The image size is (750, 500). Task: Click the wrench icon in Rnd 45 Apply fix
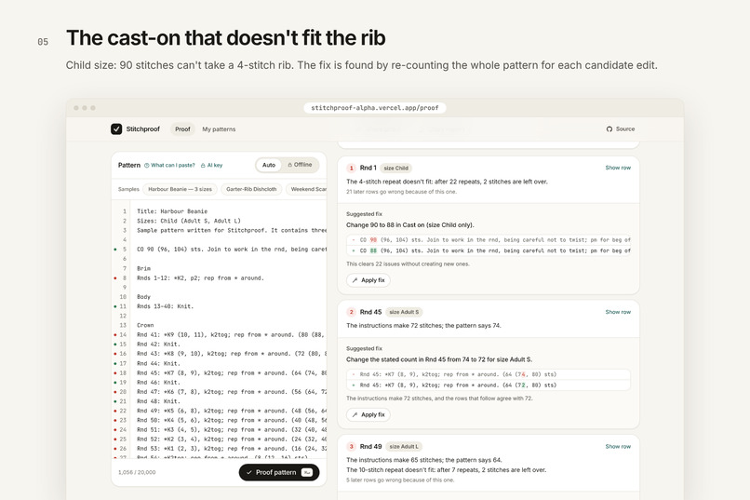[355, 415]
